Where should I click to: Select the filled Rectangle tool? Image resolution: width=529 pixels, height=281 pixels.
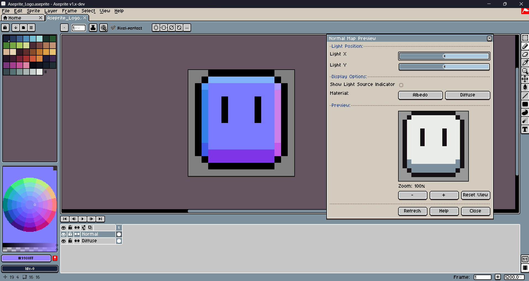[x=525, y=104]
